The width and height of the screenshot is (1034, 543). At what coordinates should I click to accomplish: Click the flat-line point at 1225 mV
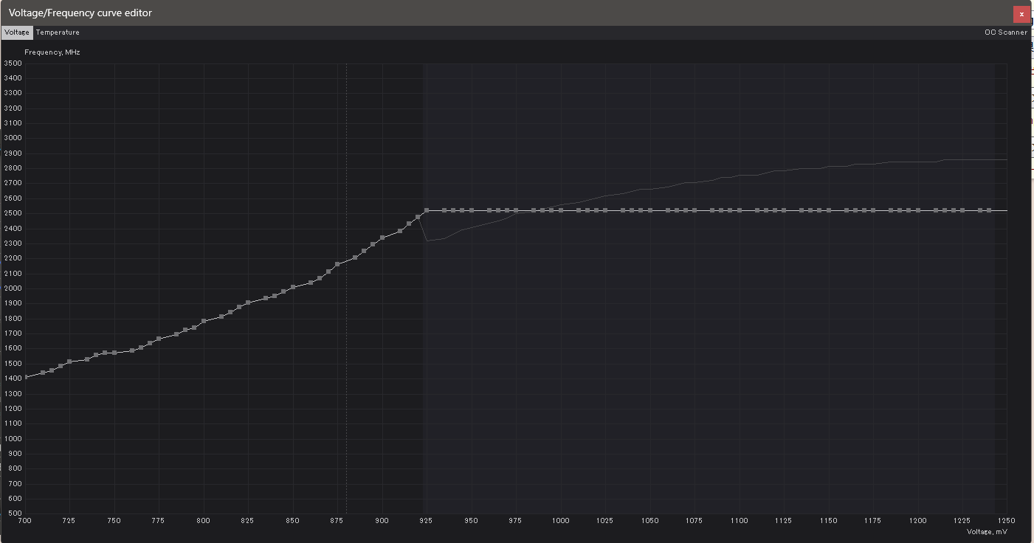coord(962,210)
